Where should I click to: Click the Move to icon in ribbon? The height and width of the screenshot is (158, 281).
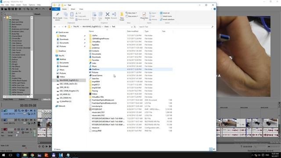(x=94, y=16)
